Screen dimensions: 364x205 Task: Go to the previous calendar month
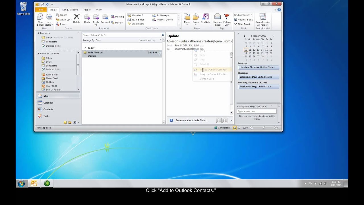(x=244, y=36)
